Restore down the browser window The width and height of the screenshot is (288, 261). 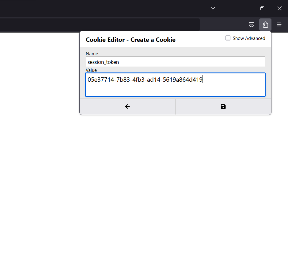(262, 8)
